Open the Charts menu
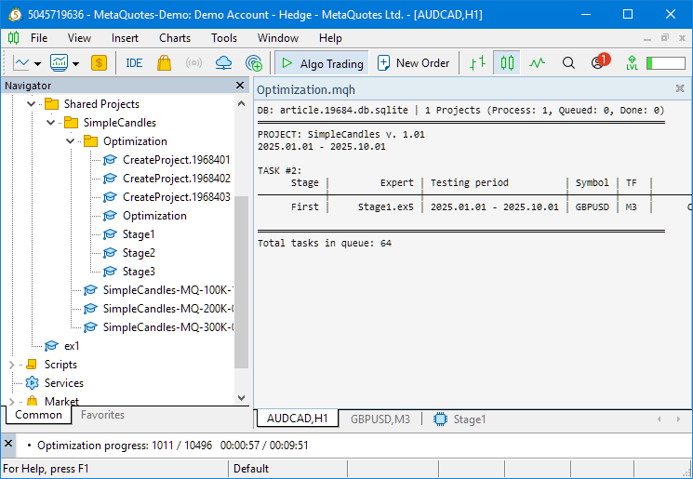Viewport: 693px width, 479px height. click(x=175, y=38)
